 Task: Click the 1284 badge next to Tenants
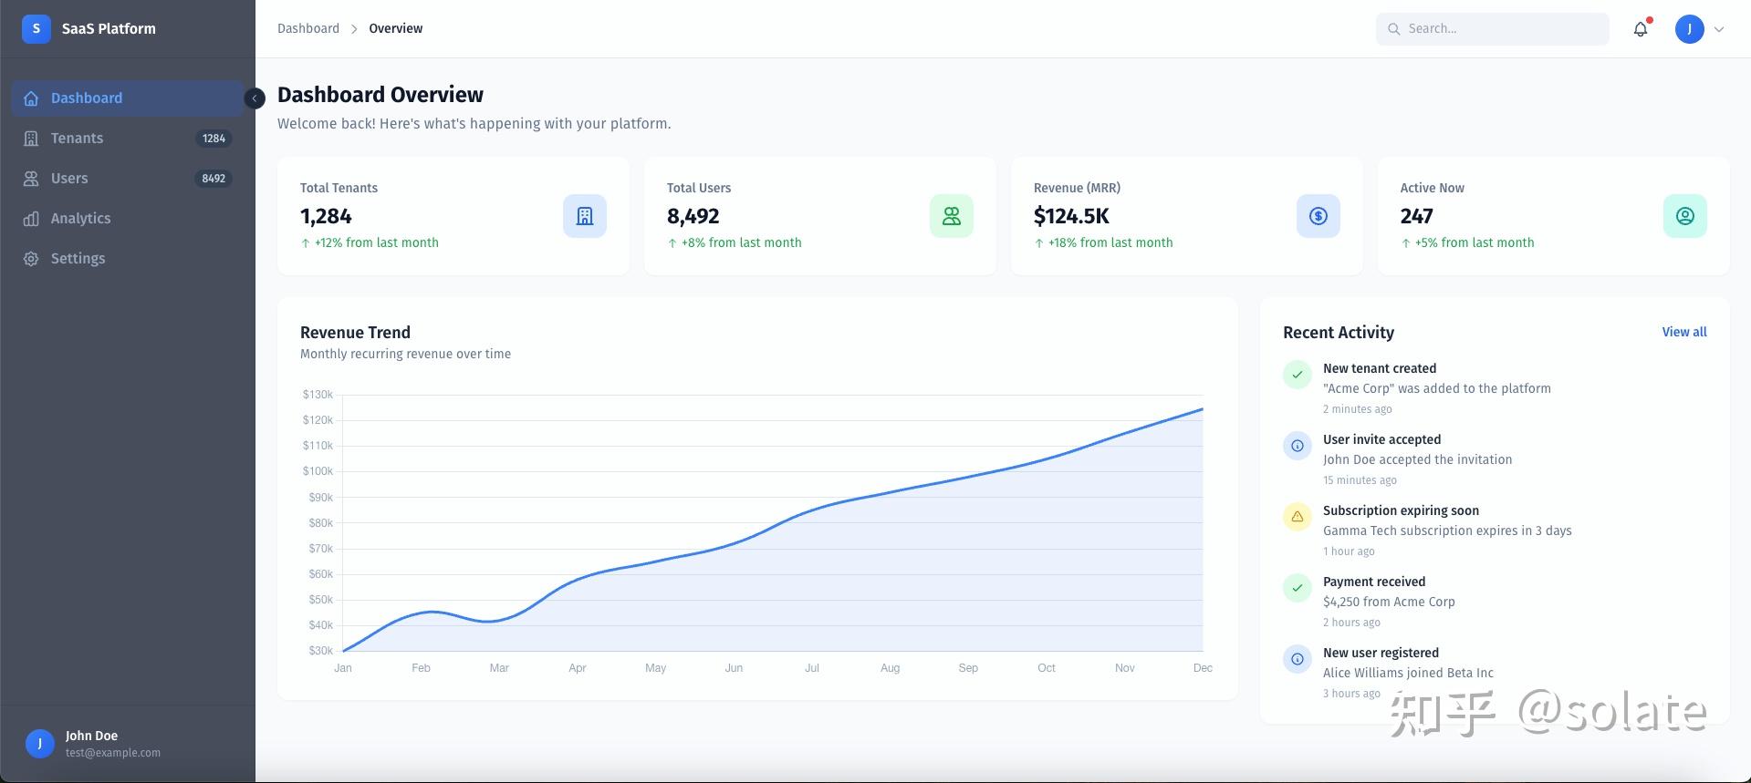pyautogui.click(x=214, y=139)
